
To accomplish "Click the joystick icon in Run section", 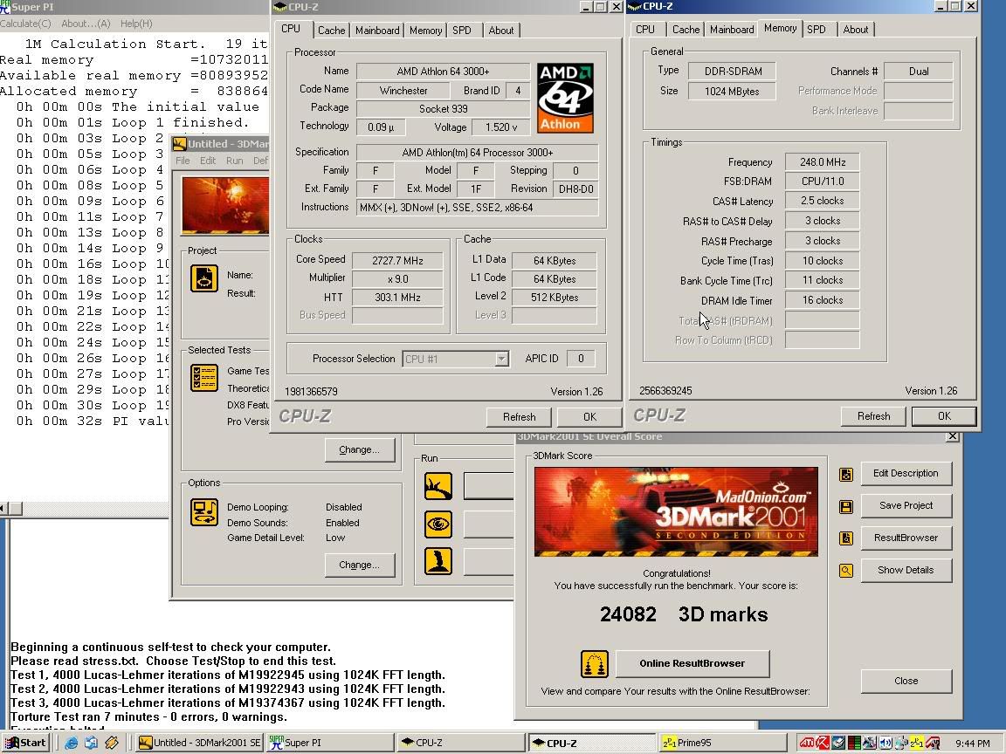I will point(438,560).
